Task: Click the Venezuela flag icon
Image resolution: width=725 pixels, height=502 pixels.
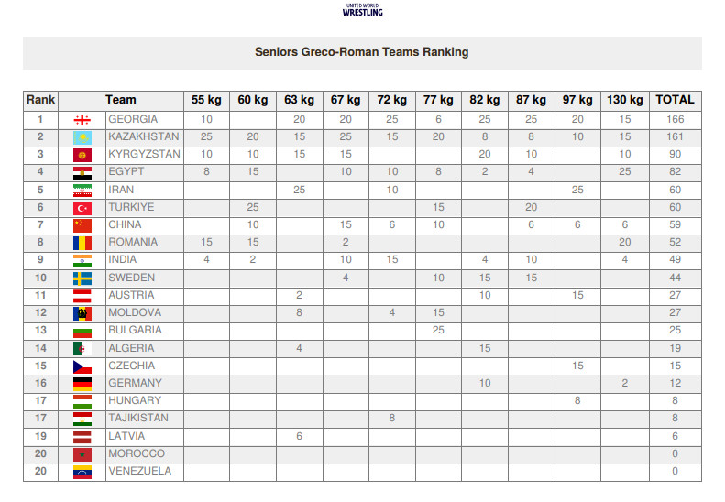Action: pyautogui.click(x=82, y=472)
